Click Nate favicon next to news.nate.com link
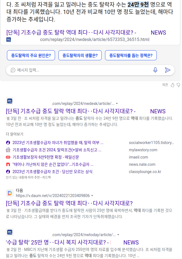The width and height of the screenshot is (182, 259). 8,164
